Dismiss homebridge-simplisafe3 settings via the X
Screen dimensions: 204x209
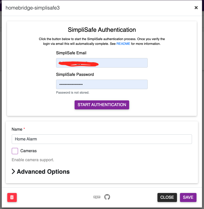[x=196, y=8]
